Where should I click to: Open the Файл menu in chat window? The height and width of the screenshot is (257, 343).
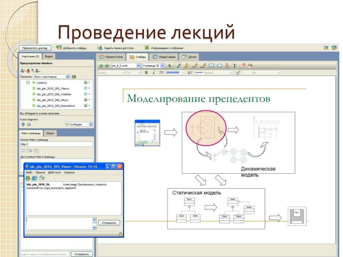29,172
